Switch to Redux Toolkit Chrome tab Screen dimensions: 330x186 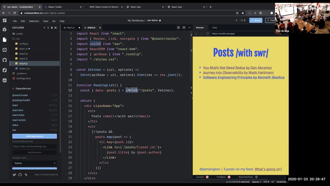point(55,7)
